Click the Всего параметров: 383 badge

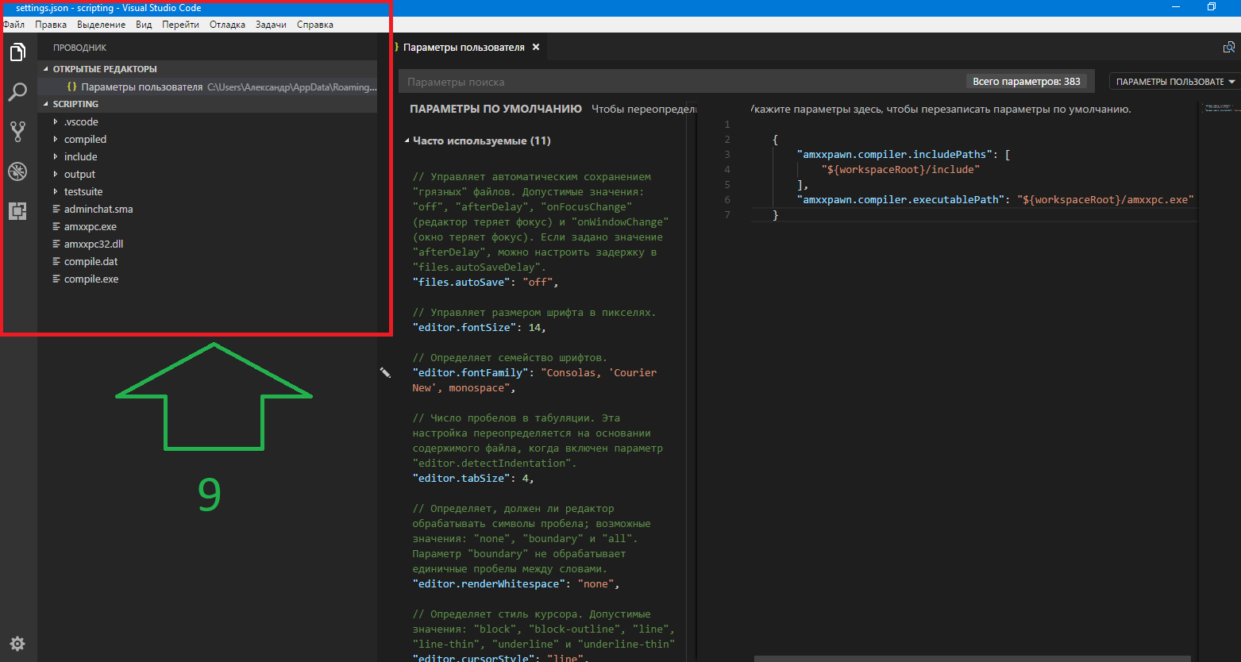click(1027, 82)
